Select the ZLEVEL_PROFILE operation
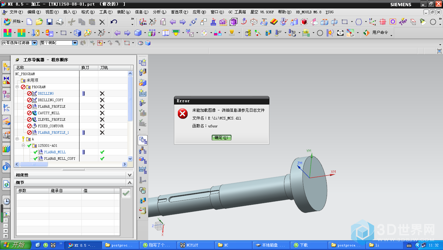Screen dimensions: 443x250 tap(51, 119)
